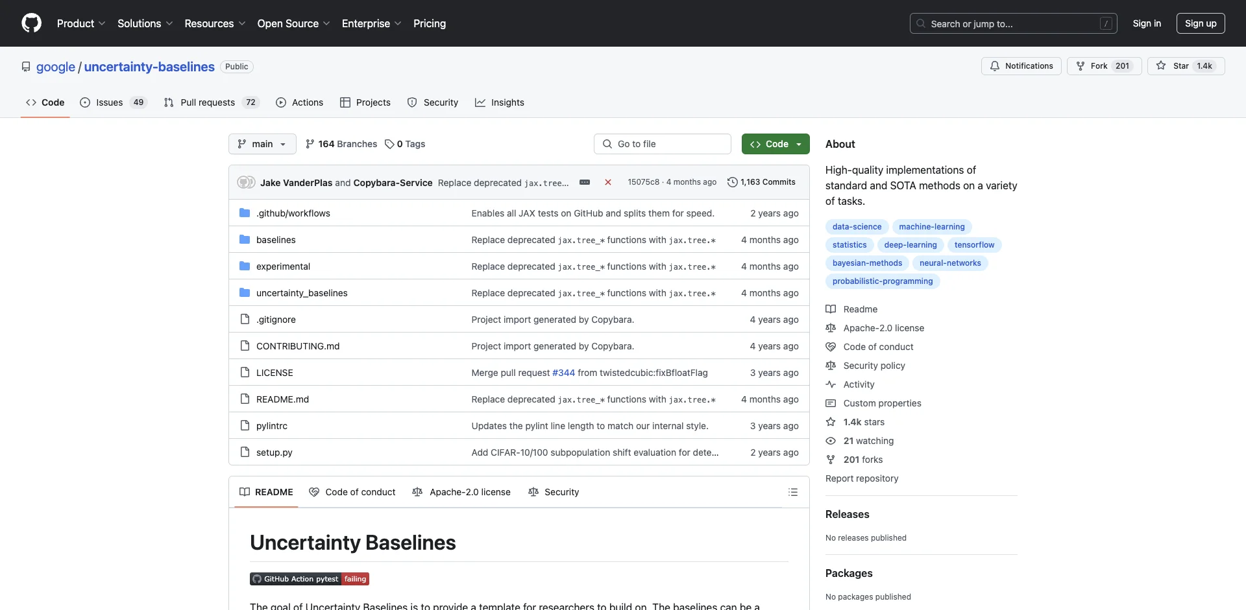
Task: Click the Go to file search field
Action: pos(662,144)
